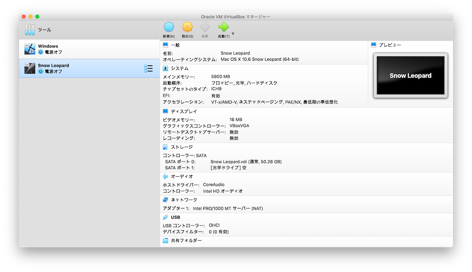Start the VM with green arrow icon
This screenshot has width=472, height=272.
pyautogui.click(x=224, y=27)
